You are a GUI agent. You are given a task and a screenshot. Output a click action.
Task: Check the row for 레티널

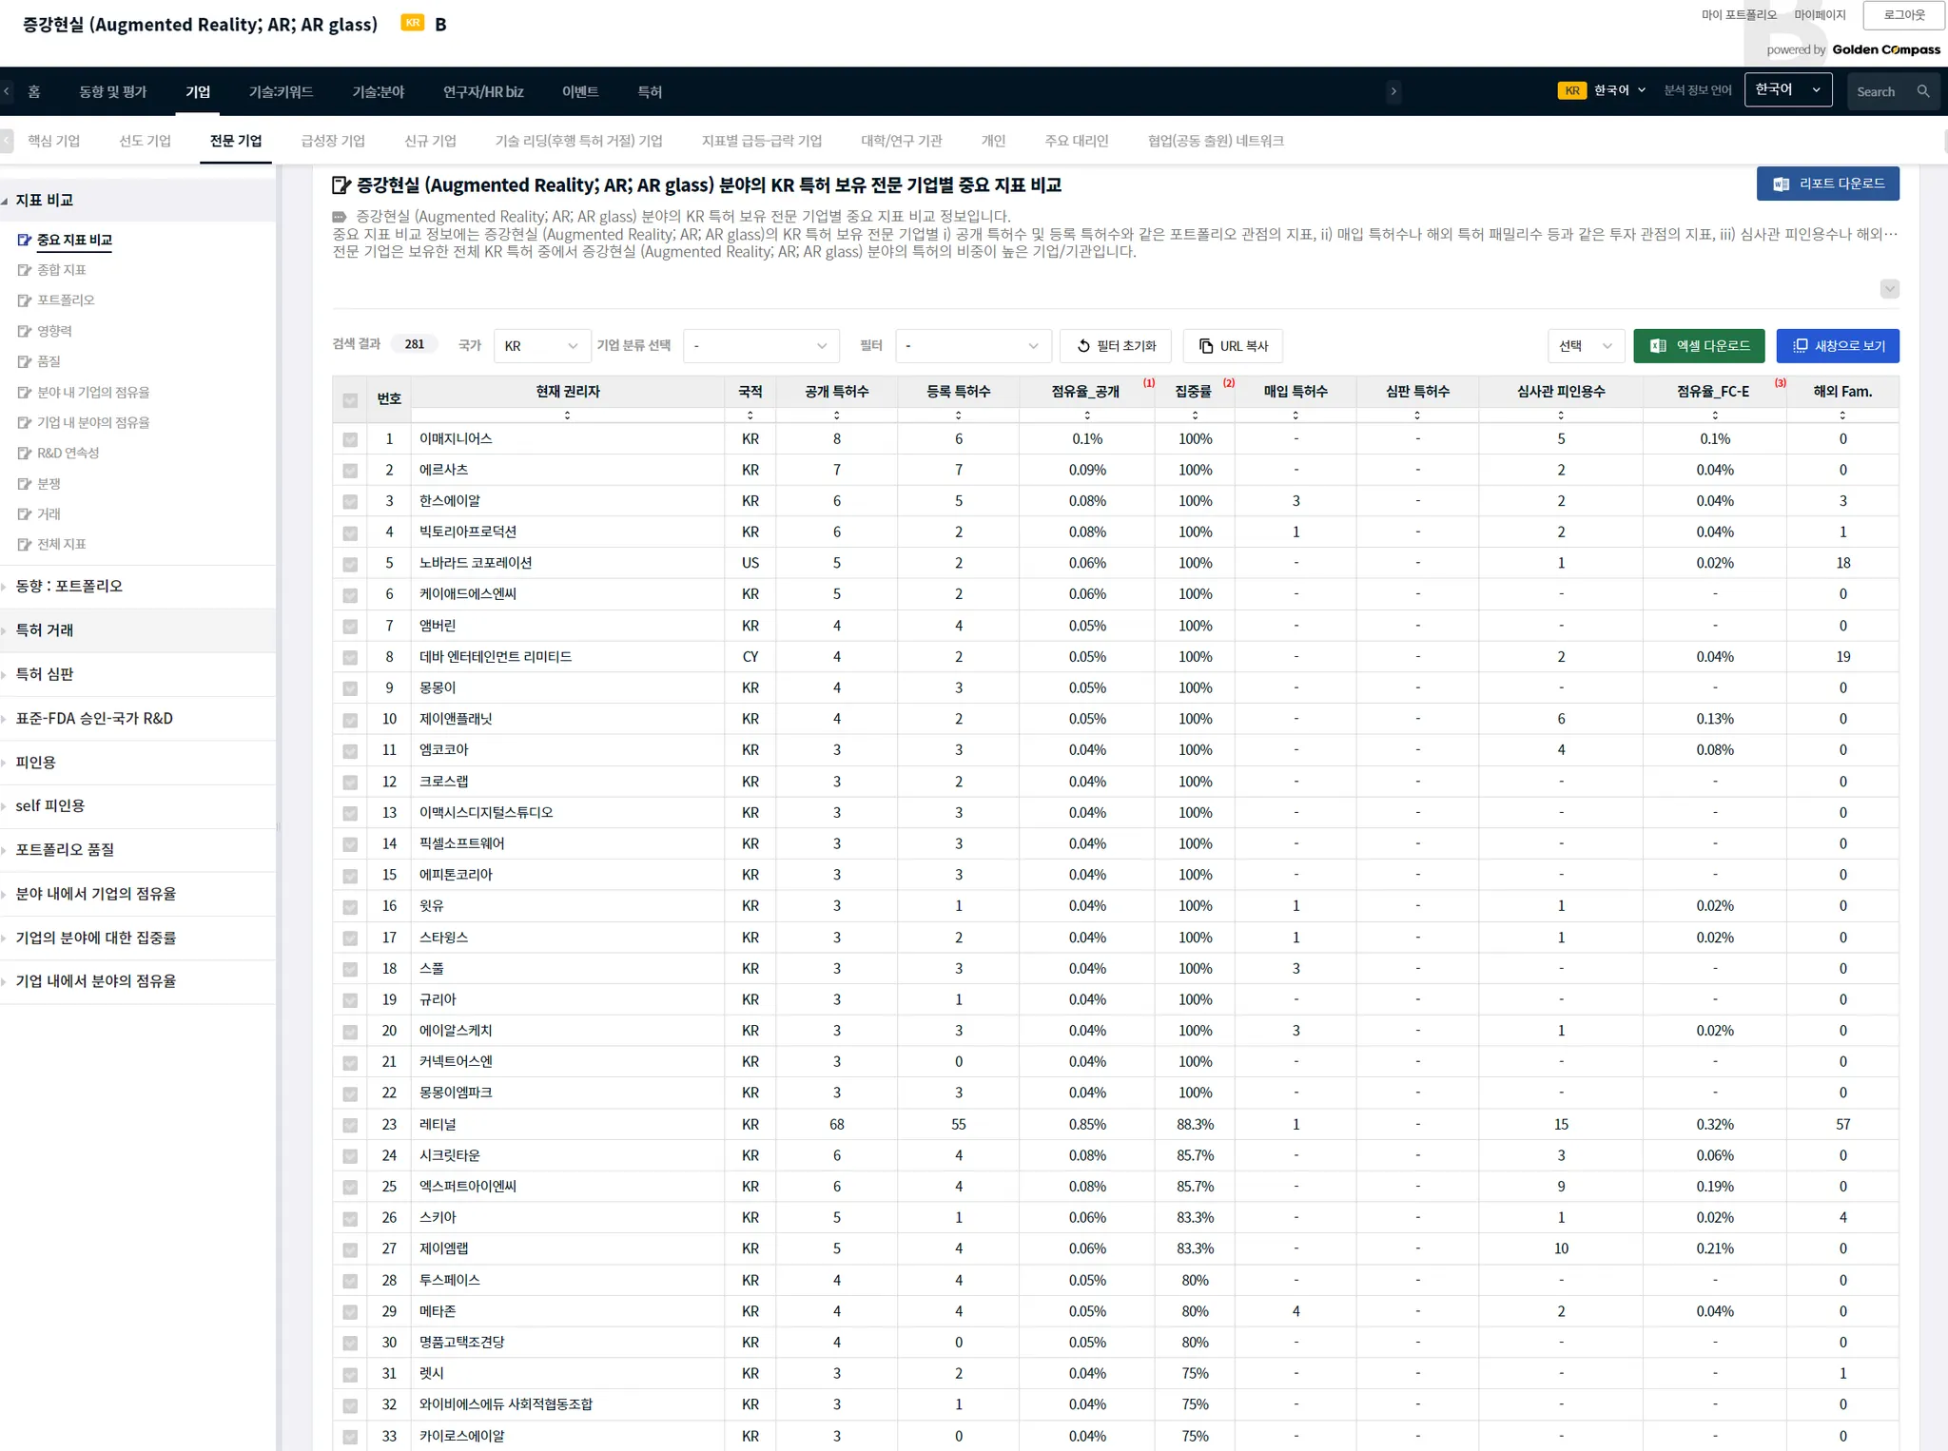click(350, 1125)
